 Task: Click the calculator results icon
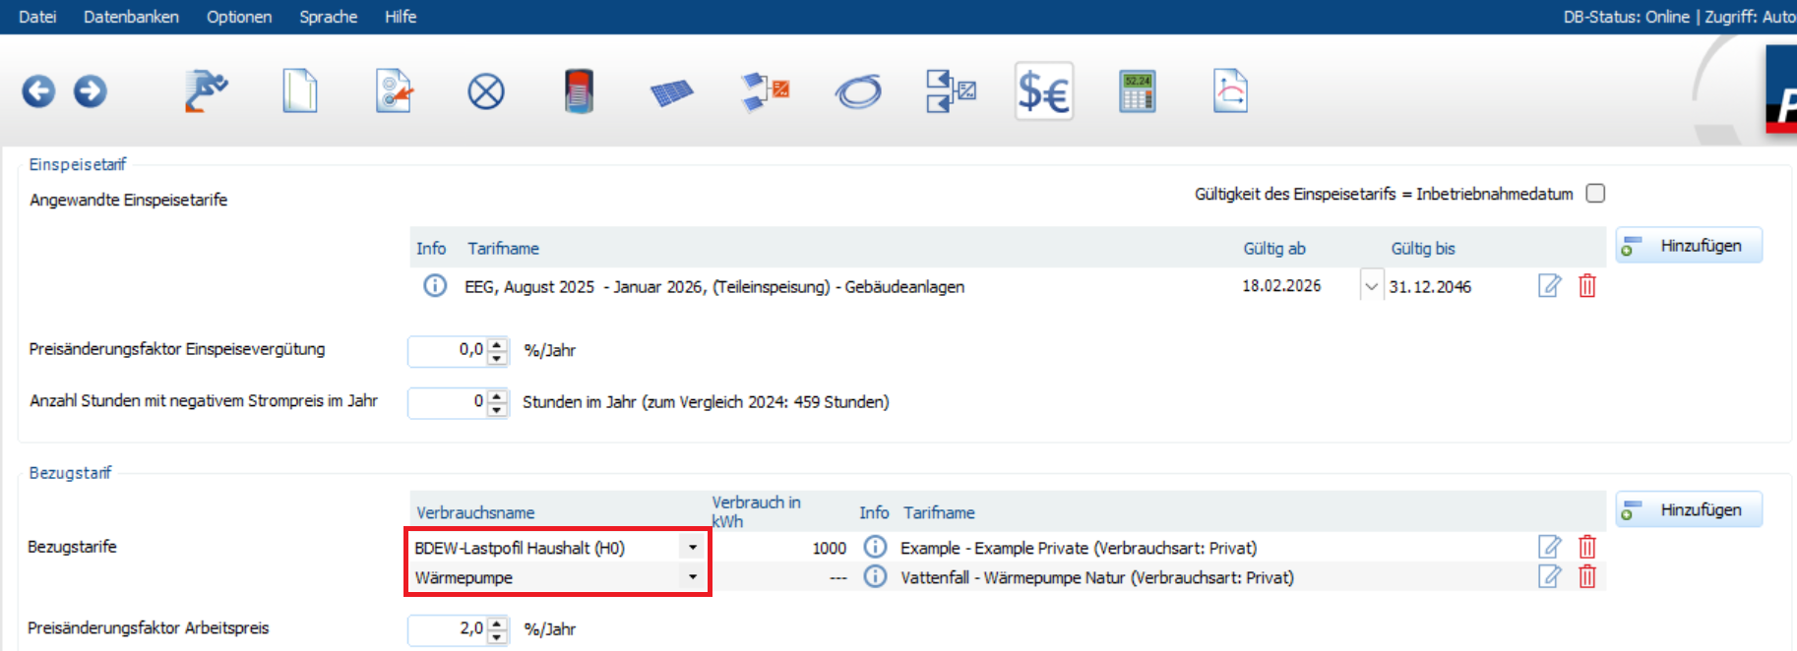point(1137,91)
